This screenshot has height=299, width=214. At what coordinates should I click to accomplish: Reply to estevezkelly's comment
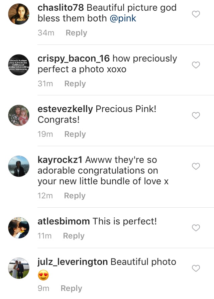tap(75, 134)
